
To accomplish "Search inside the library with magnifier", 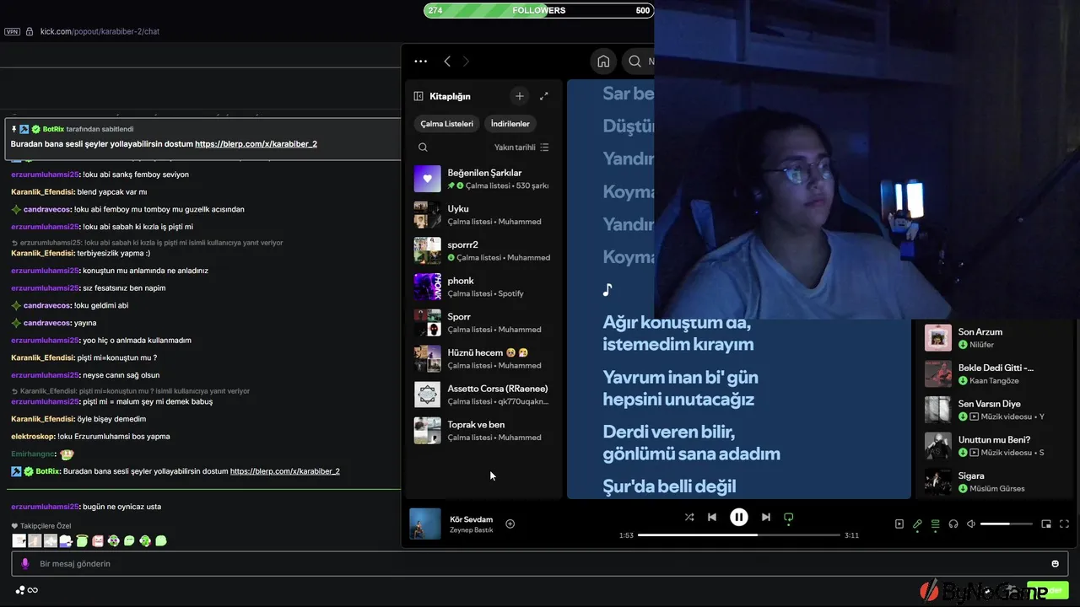I will point(423,147).
